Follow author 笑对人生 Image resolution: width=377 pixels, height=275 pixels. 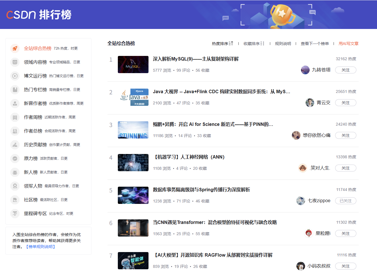(x=346, y=168)
